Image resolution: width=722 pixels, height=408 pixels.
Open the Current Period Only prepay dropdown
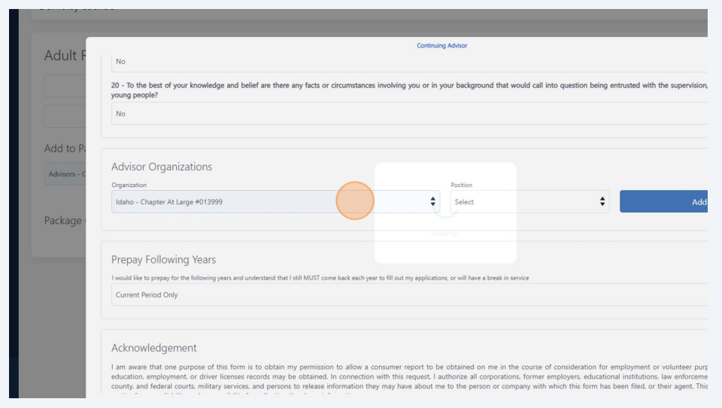pos(409,295)
